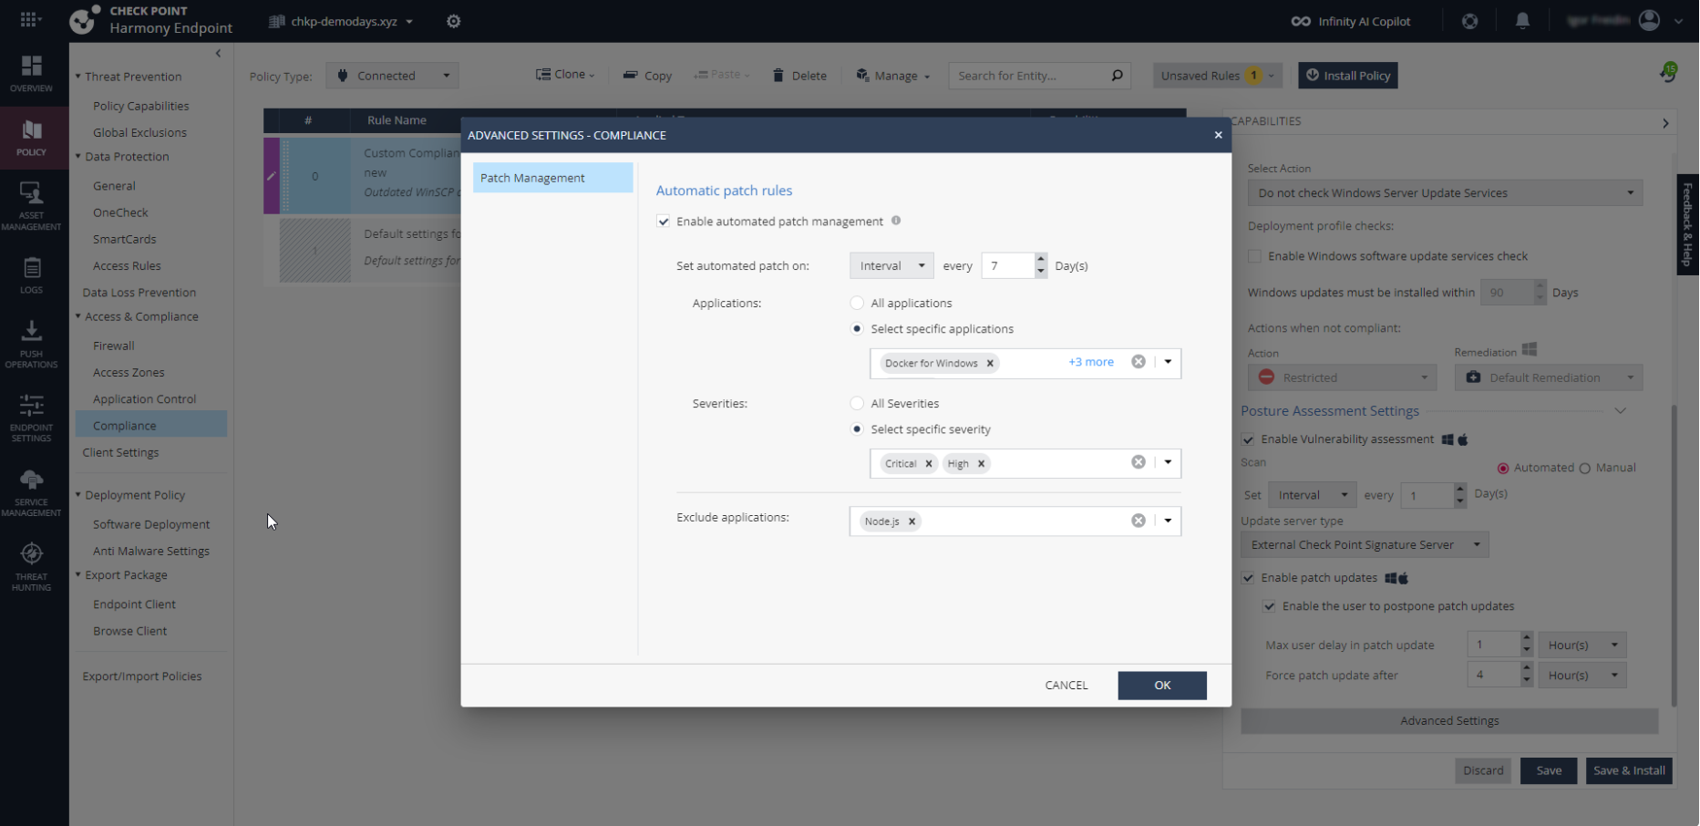Toggle user postpone patch updates checkbox
This screenshot has height=826, width=1700.
click(x=1269, y=606)
